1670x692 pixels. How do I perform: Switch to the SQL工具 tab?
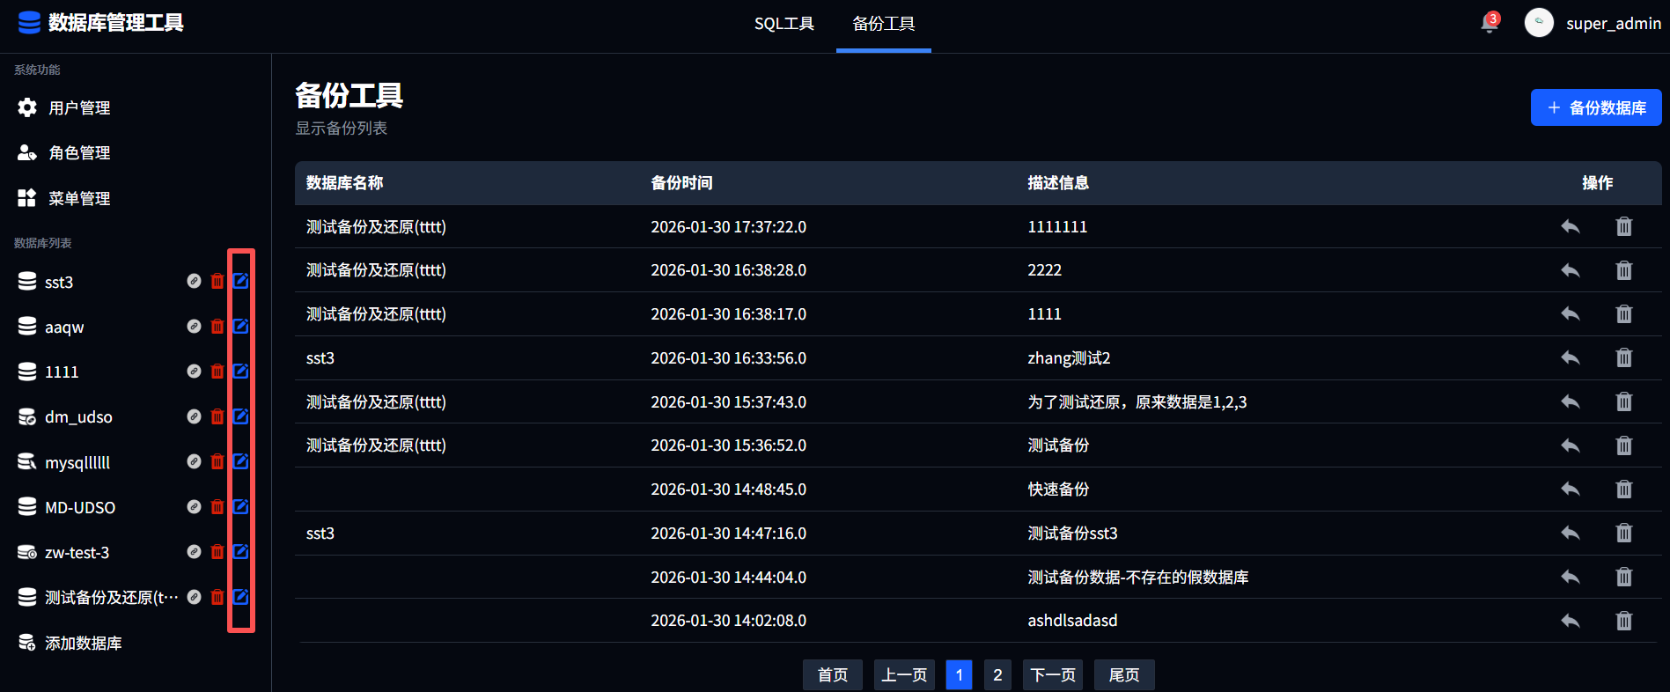click(784, 24)
